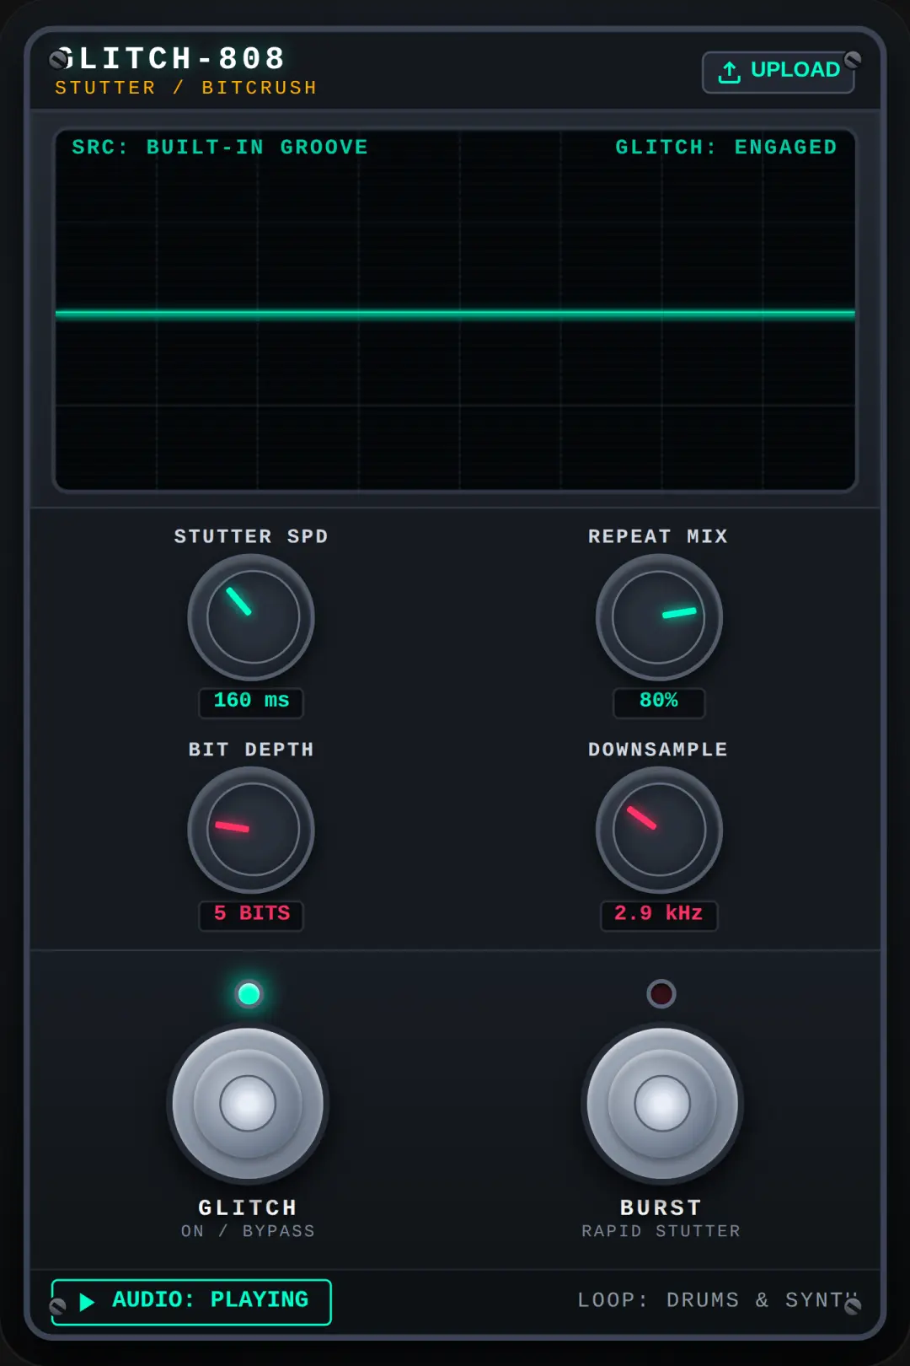
Task: Toggle the GLITCH footswitch
Action: click(248, 1103)
